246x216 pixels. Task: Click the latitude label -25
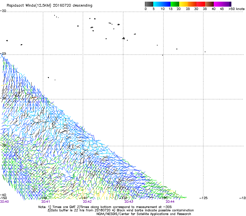[x=3, y=54]
